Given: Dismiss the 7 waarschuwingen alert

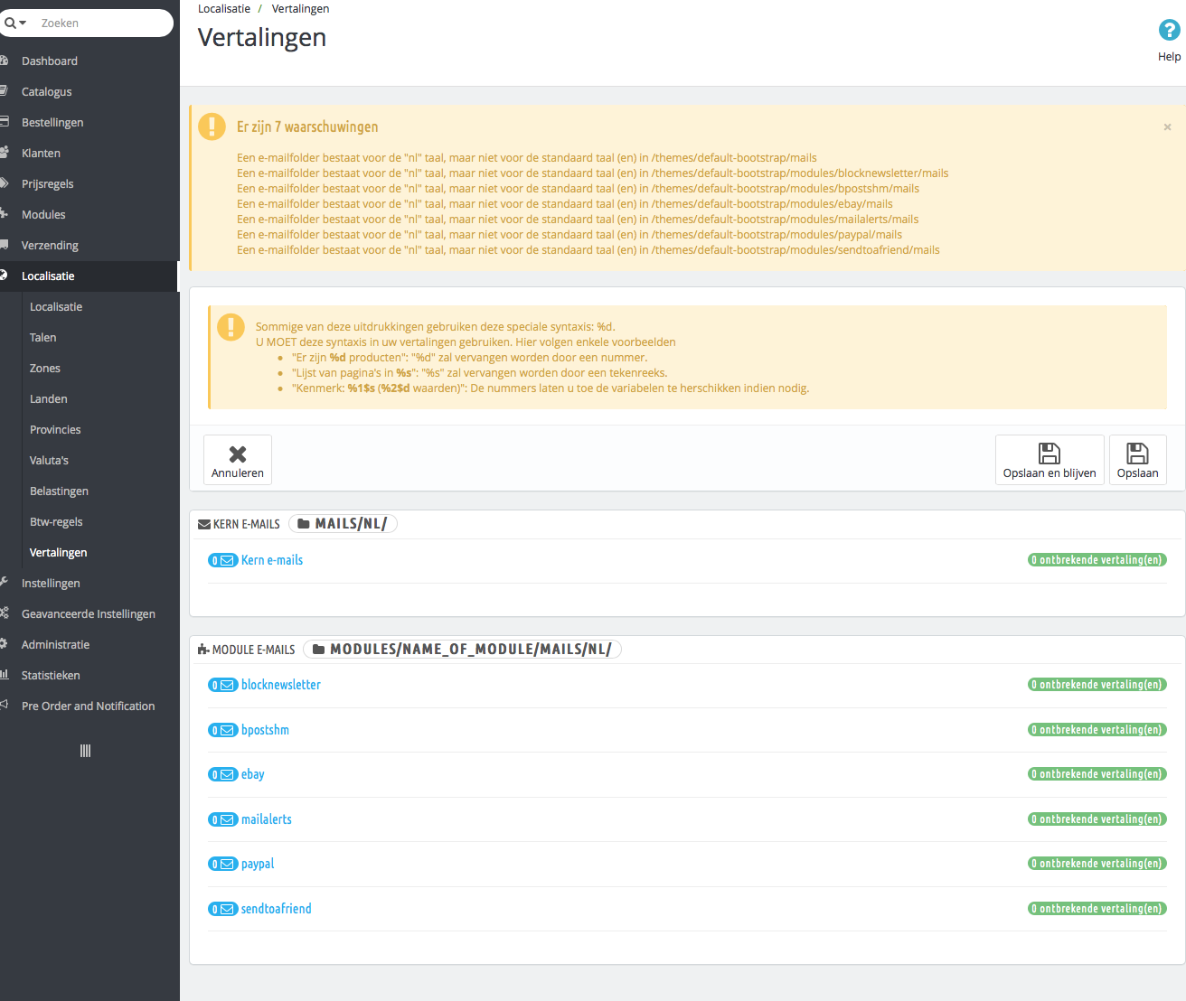Looking at the screenshot, I should pyautogui.click(x=1167, y=127).
